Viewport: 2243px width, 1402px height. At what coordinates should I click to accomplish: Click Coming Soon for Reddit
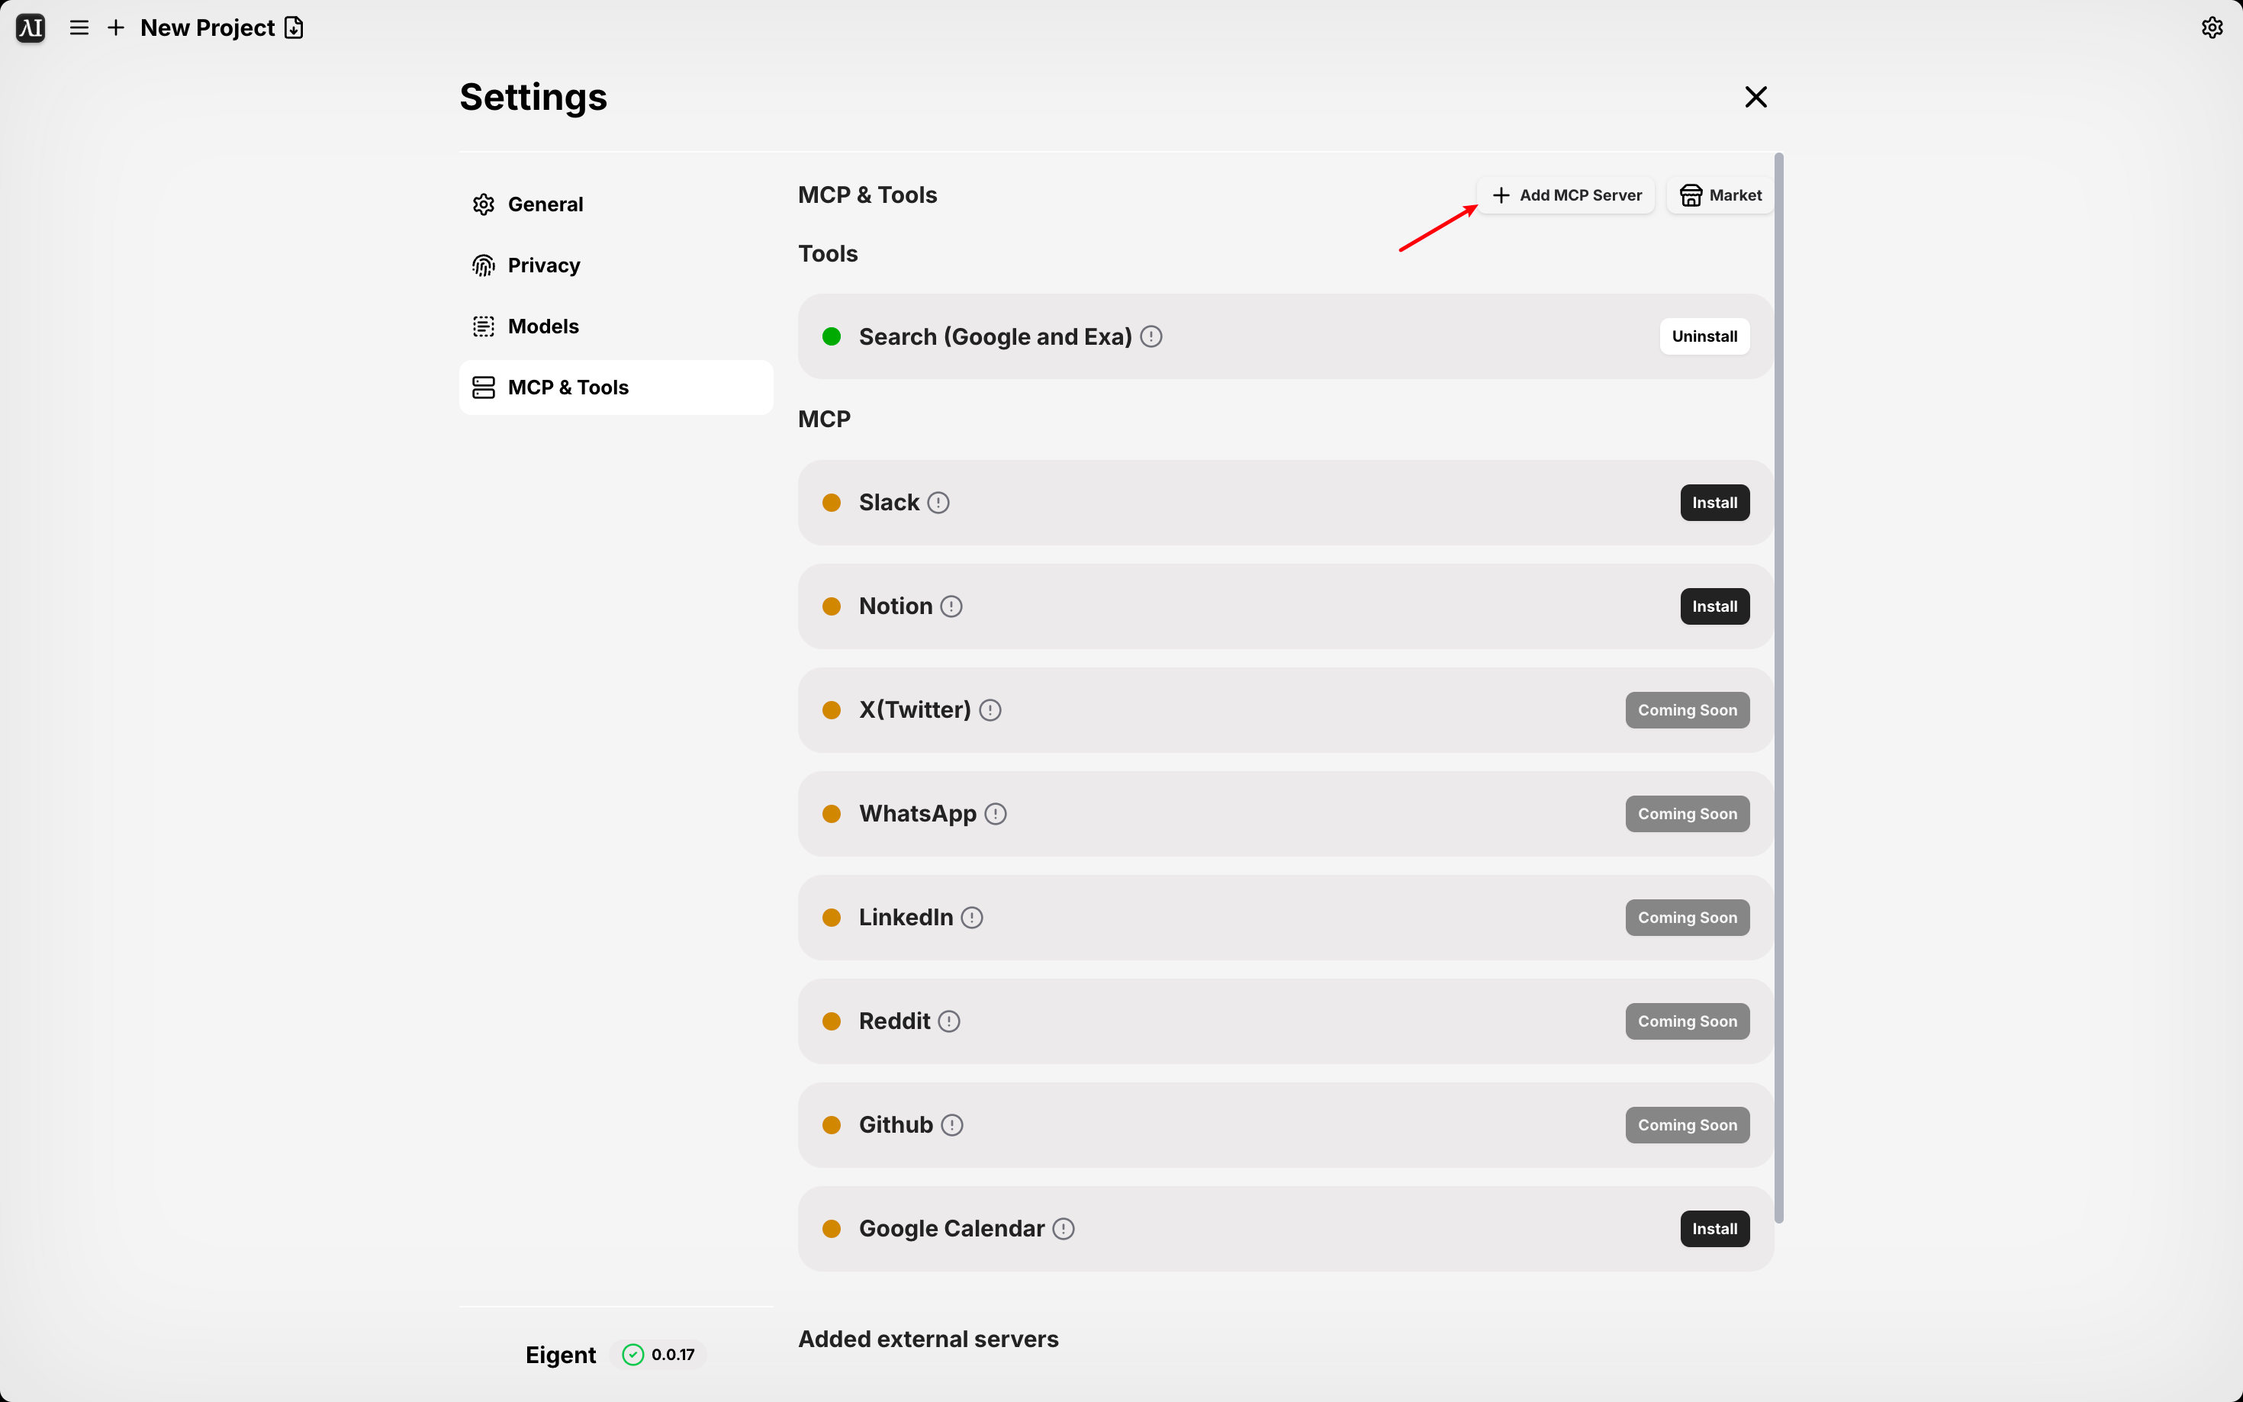tap(1687, 1022)
